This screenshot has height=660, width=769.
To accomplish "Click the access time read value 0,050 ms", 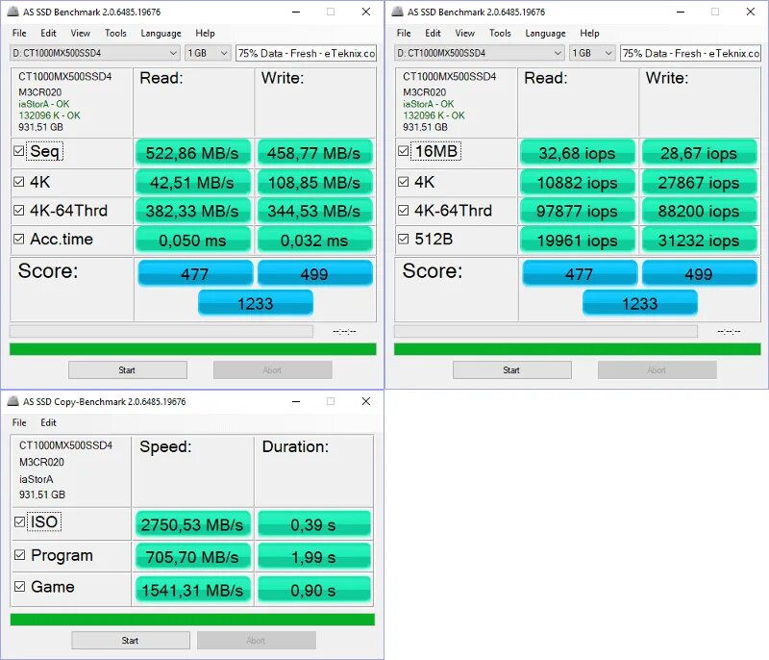I will (193, 241).
